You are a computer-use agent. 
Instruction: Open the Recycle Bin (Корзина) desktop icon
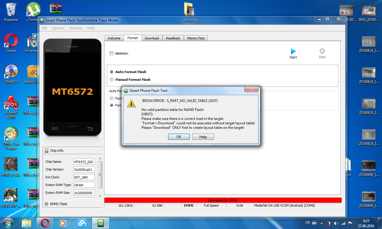click(11, 9)
